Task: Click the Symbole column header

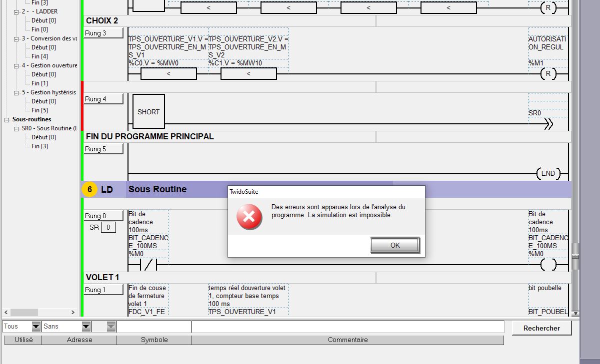Action: 154,340
